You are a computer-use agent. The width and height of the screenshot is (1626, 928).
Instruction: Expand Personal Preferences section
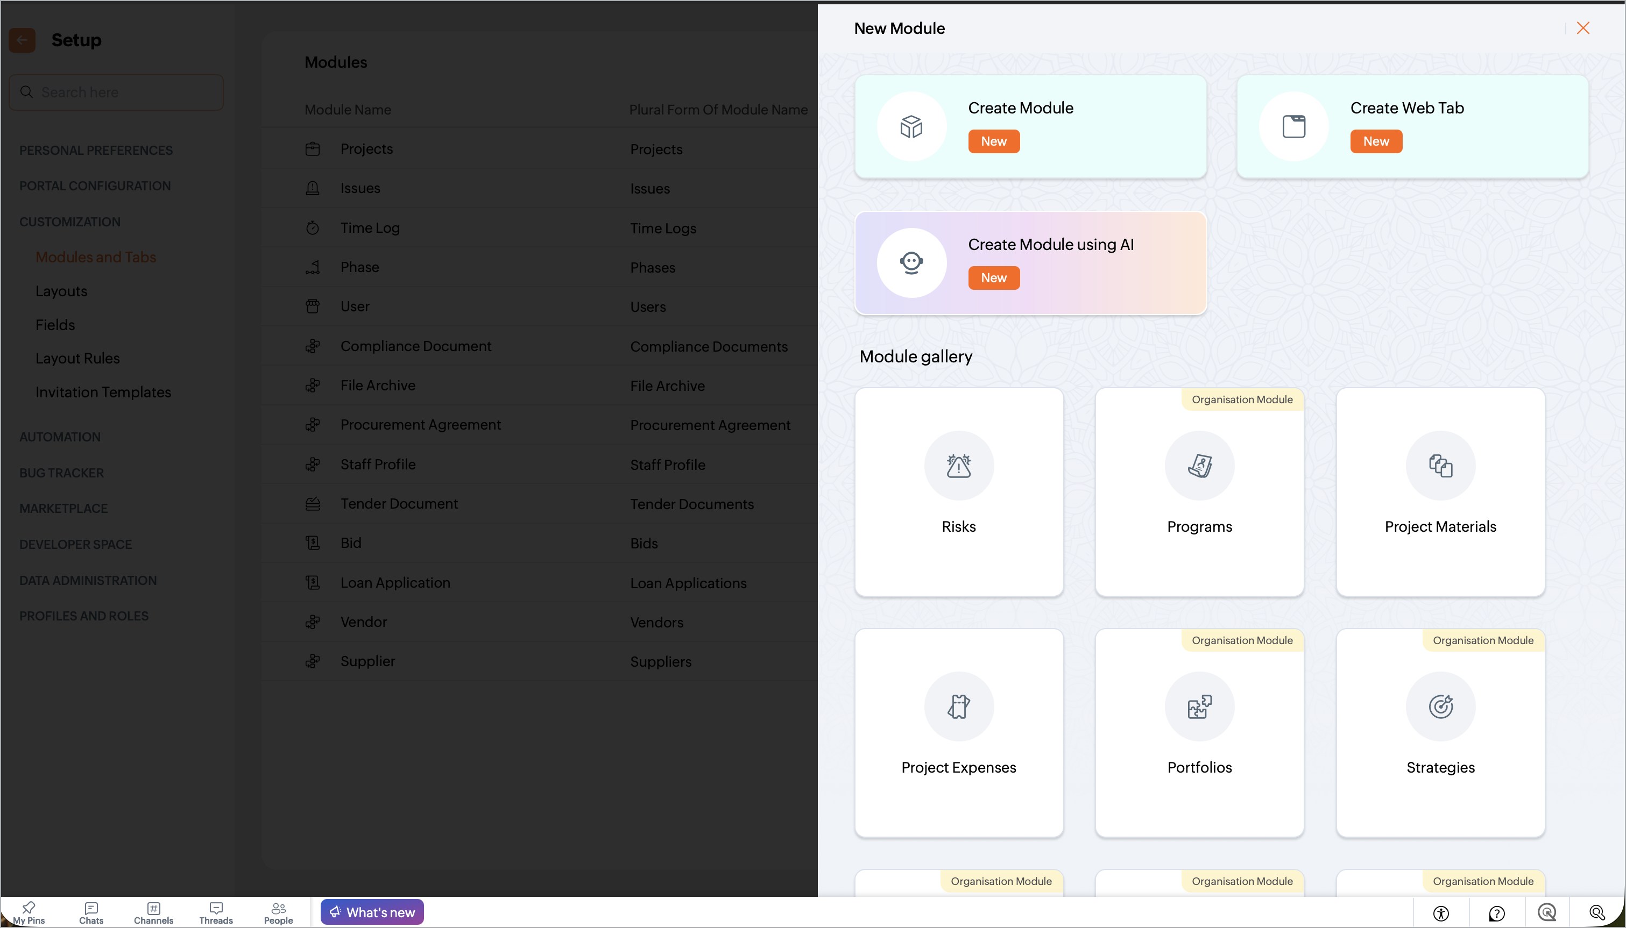point(96,151)
